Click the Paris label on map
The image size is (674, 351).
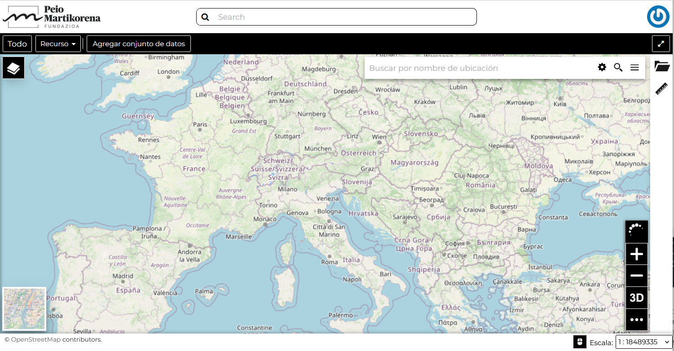200,125
